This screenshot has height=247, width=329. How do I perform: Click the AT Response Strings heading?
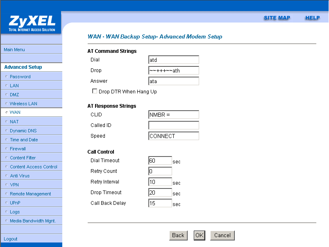tap(112, 106)
